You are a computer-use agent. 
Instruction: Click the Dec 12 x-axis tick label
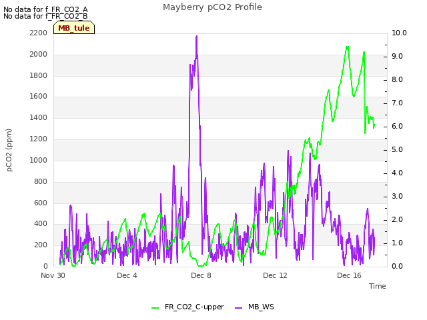point(275,275)
